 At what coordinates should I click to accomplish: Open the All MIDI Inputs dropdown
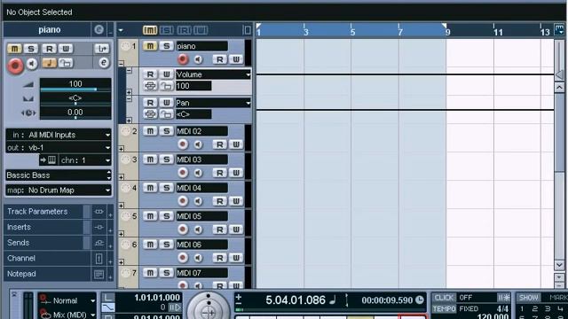(59, 135)
